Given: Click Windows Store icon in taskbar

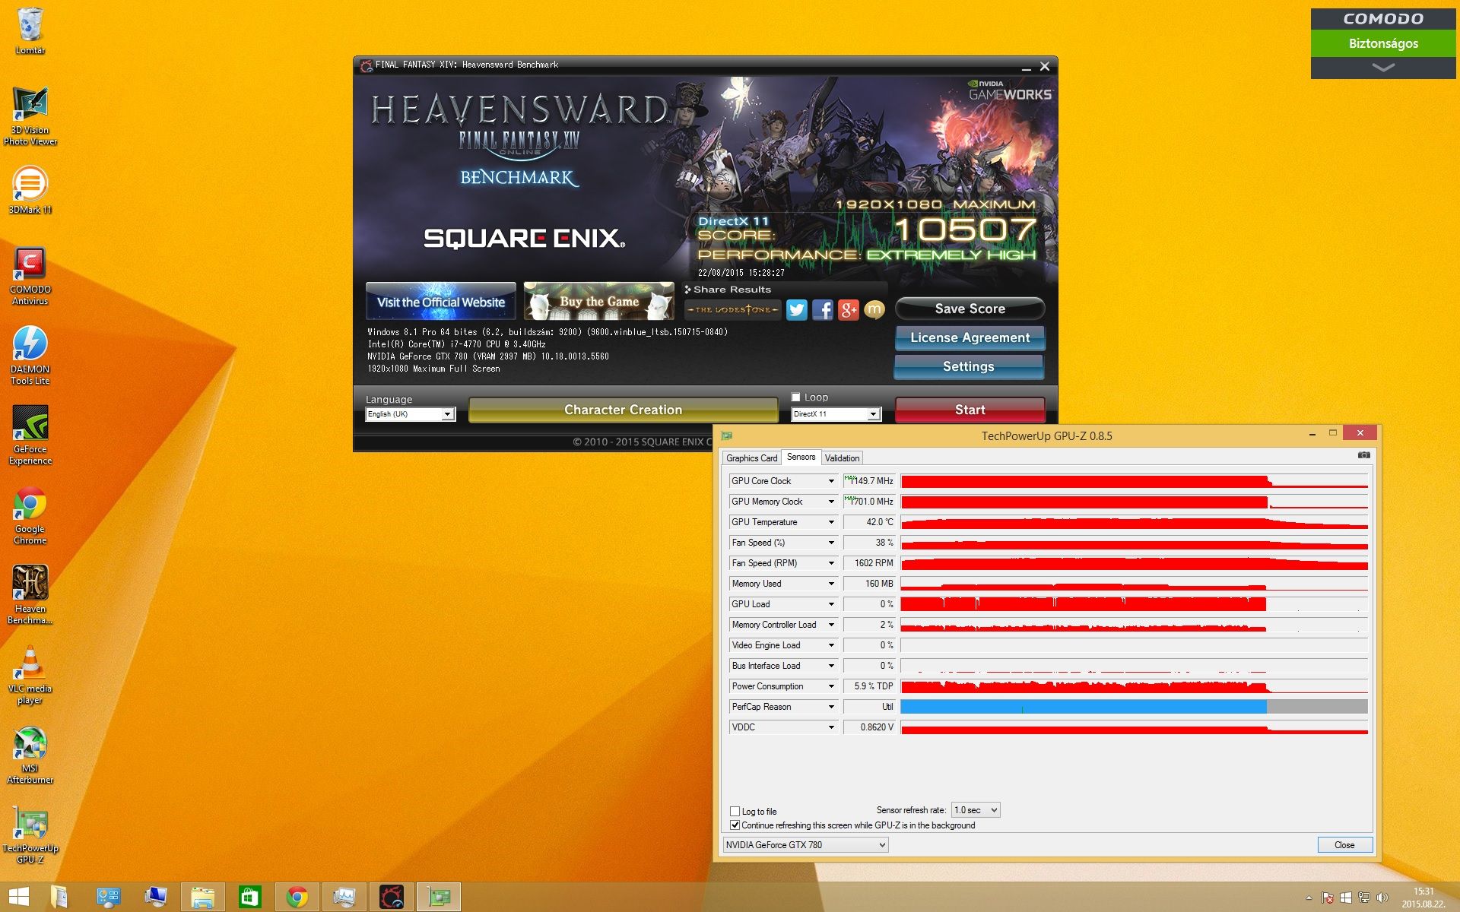Looking at the screenshot, I should click(249, 897).
